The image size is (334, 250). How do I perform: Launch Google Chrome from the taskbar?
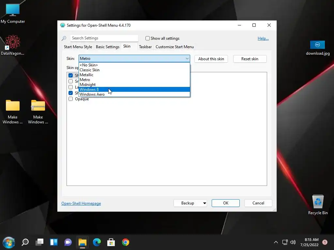point(126,242)
